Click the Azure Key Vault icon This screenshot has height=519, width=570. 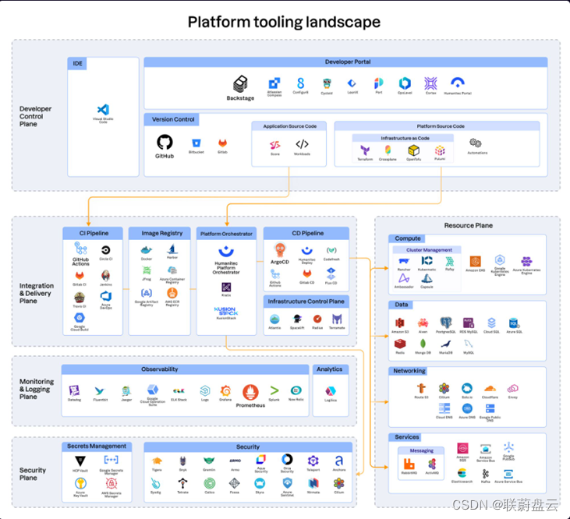[x=80, y=483]
